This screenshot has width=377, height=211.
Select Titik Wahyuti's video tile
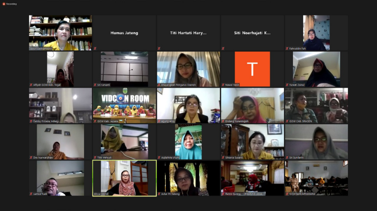(124, 142)
